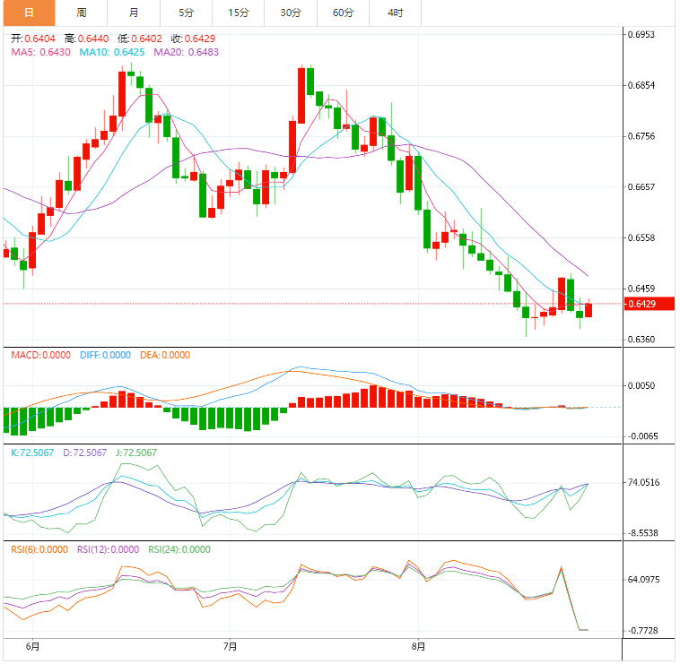Click the 7月 date axis marker
The image size is (680, 664).
230,646
